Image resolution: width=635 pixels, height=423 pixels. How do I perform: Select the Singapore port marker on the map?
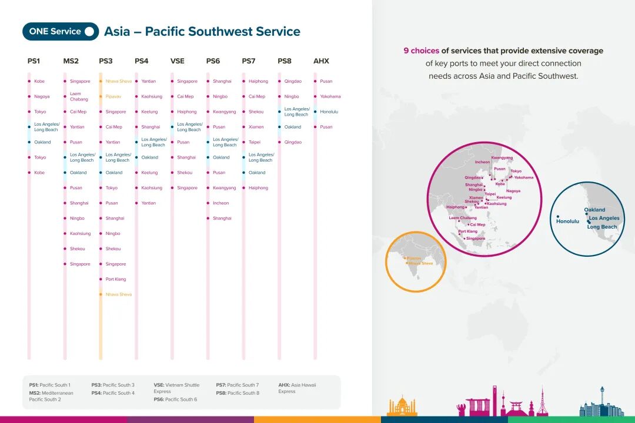click(464, 239)
